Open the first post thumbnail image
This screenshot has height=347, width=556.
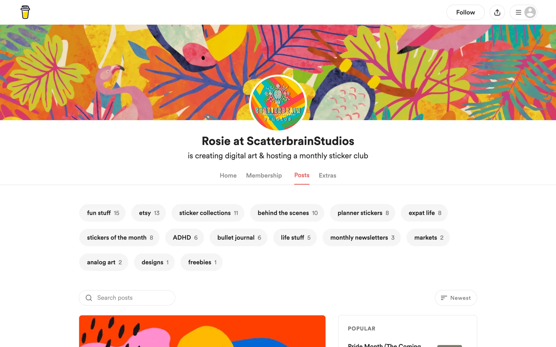202,331
